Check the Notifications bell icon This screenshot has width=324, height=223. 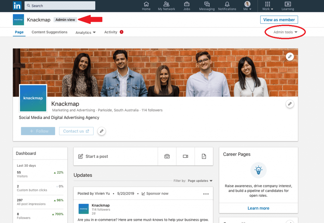[x=227, y=6]
